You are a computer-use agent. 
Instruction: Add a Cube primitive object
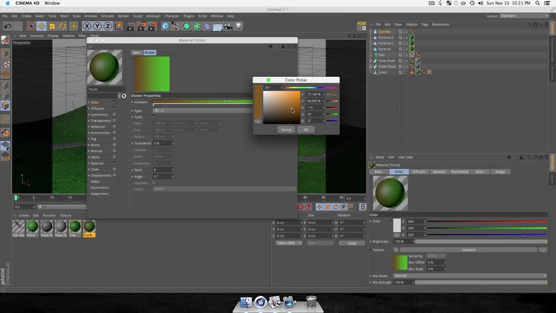coord(165,26)
